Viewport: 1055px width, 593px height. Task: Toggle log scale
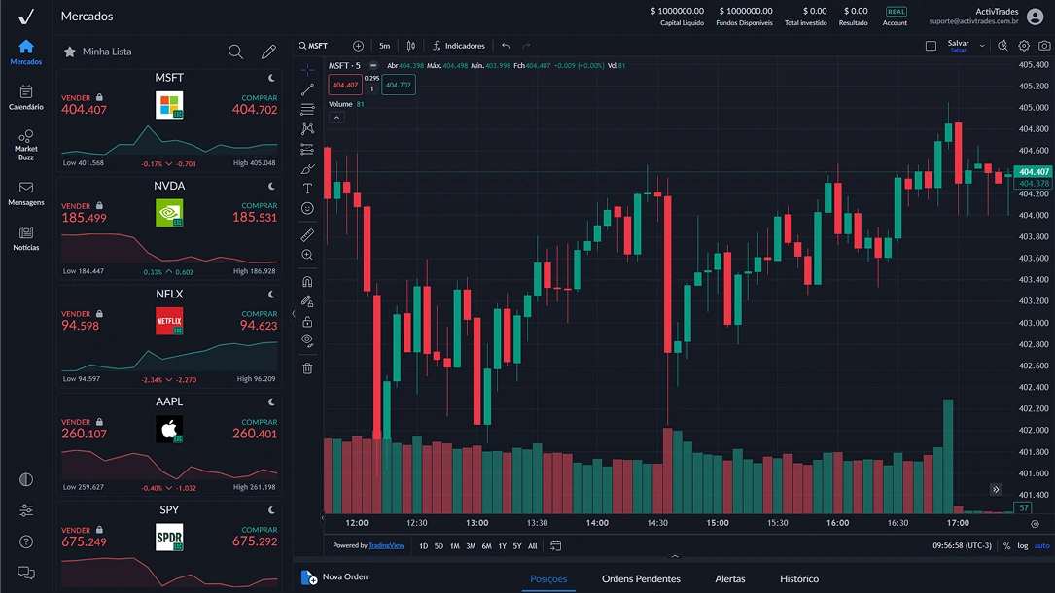pyautogui.click(x=1022, y=546)
